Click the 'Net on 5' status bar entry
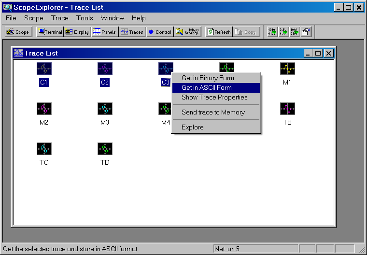This screenshot has height=255, width=367. point(255,249)
